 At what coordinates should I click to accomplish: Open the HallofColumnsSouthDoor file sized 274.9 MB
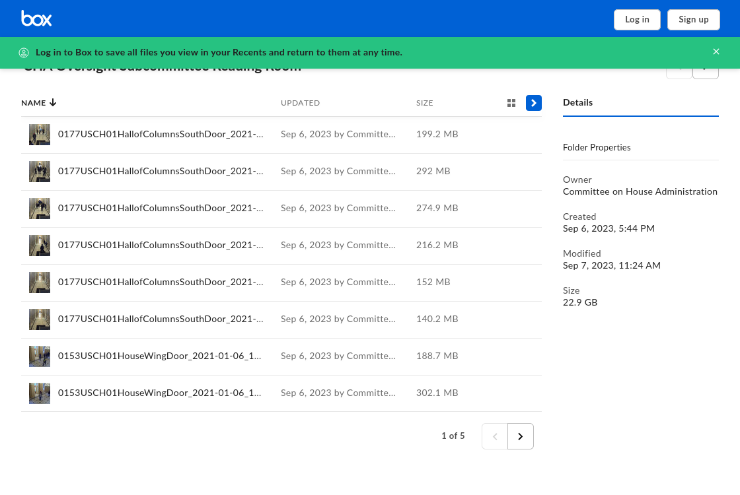tap(161, 208)
